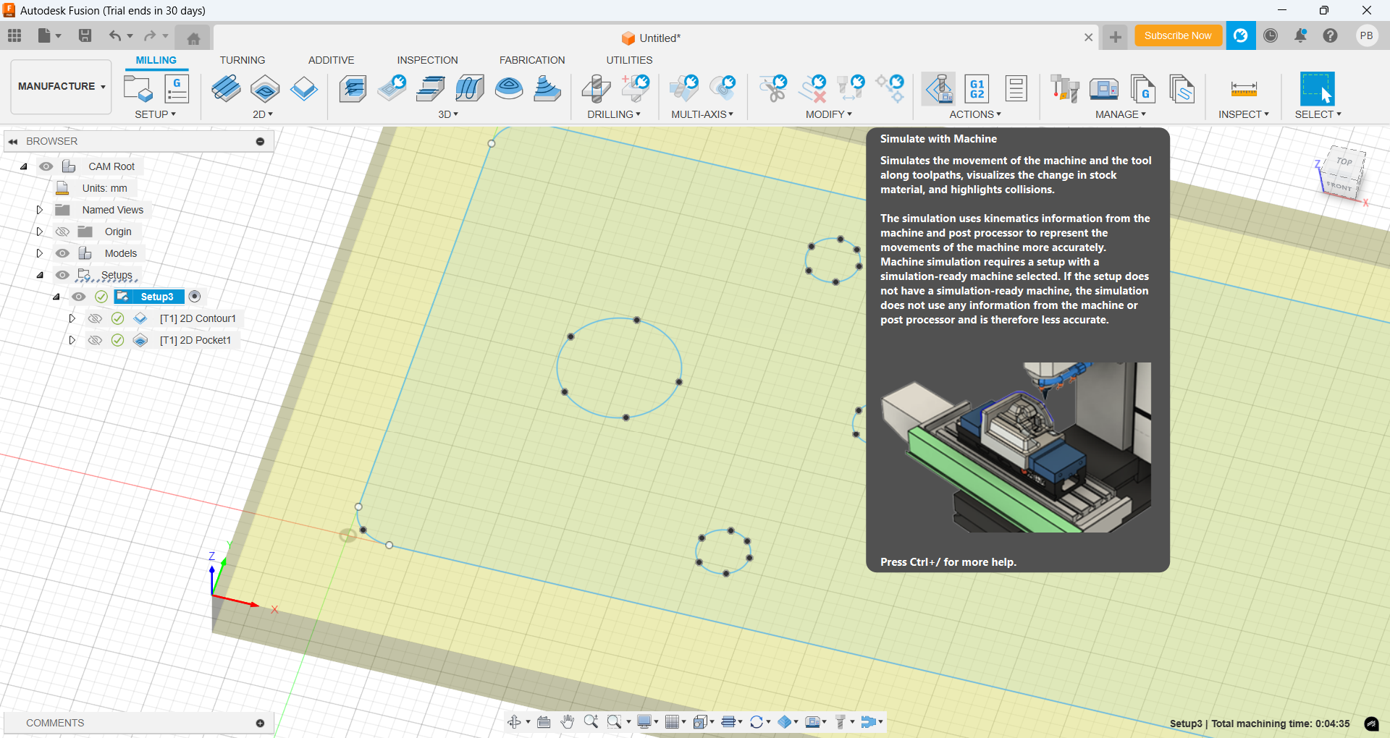The height and width of the screenshot is (738, 1390).
Task: Click the Hole Recognition icon
Action: [635, 89]
